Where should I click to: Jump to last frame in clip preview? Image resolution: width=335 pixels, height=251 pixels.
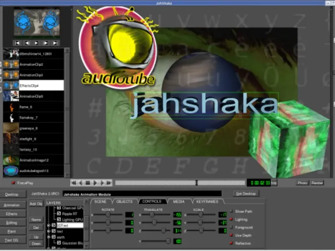[x=55, y=43]
